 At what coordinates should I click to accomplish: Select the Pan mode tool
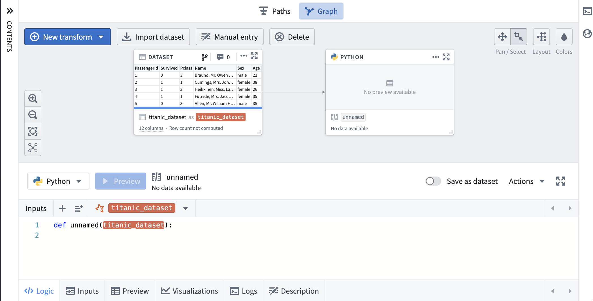pos(502,37)
